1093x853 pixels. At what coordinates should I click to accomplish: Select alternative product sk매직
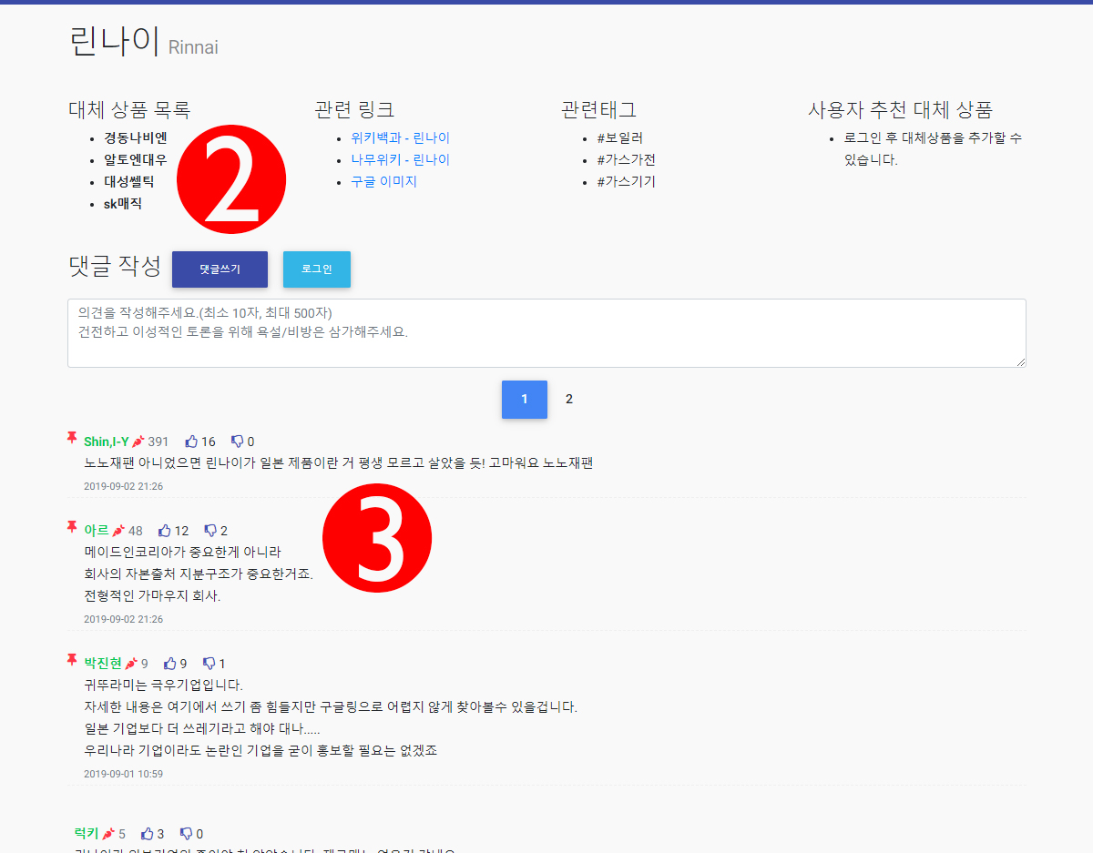click(122, 204)
